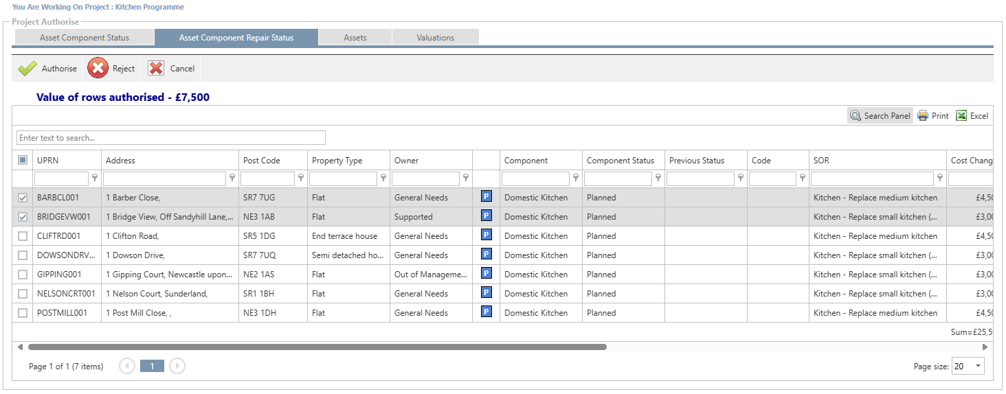Click the green Authorise checkmark icon
This screenshot has width=1006, height=394.
[x=27, y=69]
